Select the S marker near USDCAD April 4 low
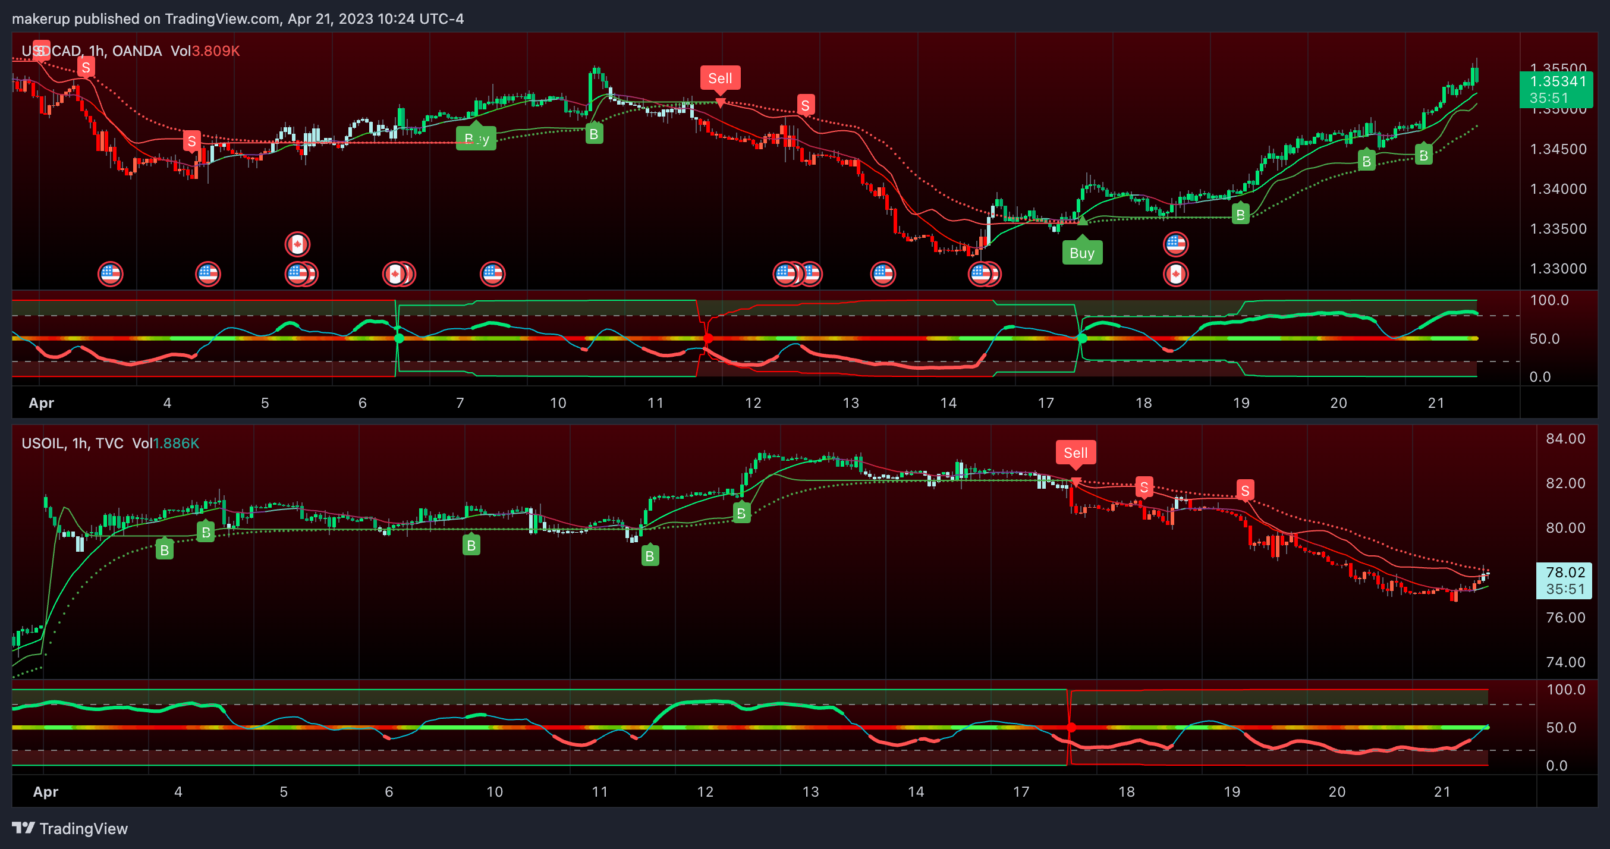This screenshot has height=849, width=1610. point(191,141)
